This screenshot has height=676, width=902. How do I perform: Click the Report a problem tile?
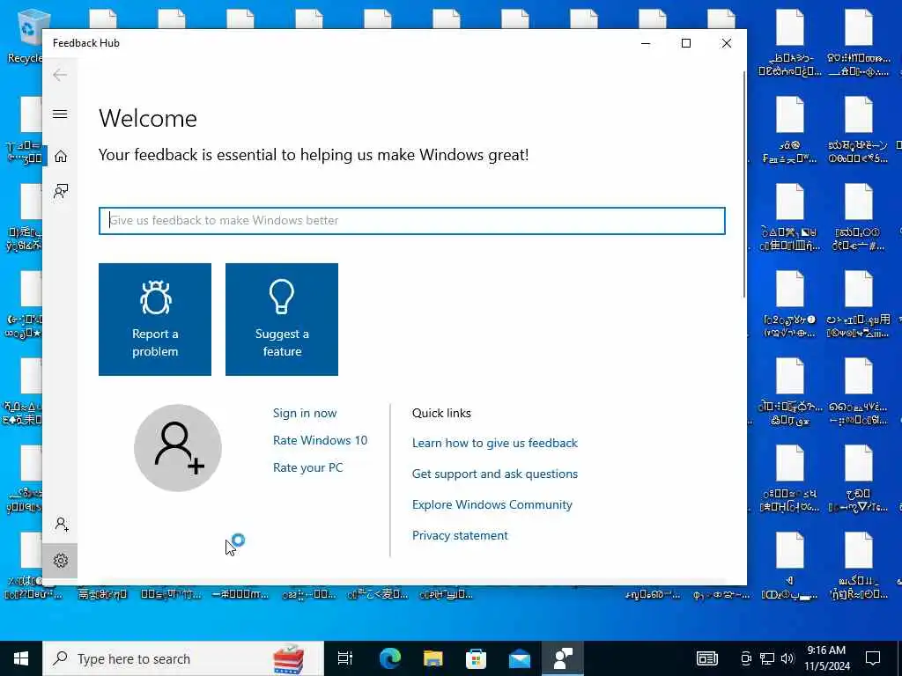coord(155,320)
